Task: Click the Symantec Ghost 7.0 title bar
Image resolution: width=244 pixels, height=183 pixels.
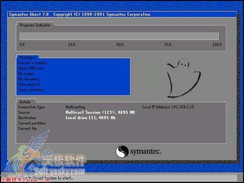Action: (x=122, y=14)
